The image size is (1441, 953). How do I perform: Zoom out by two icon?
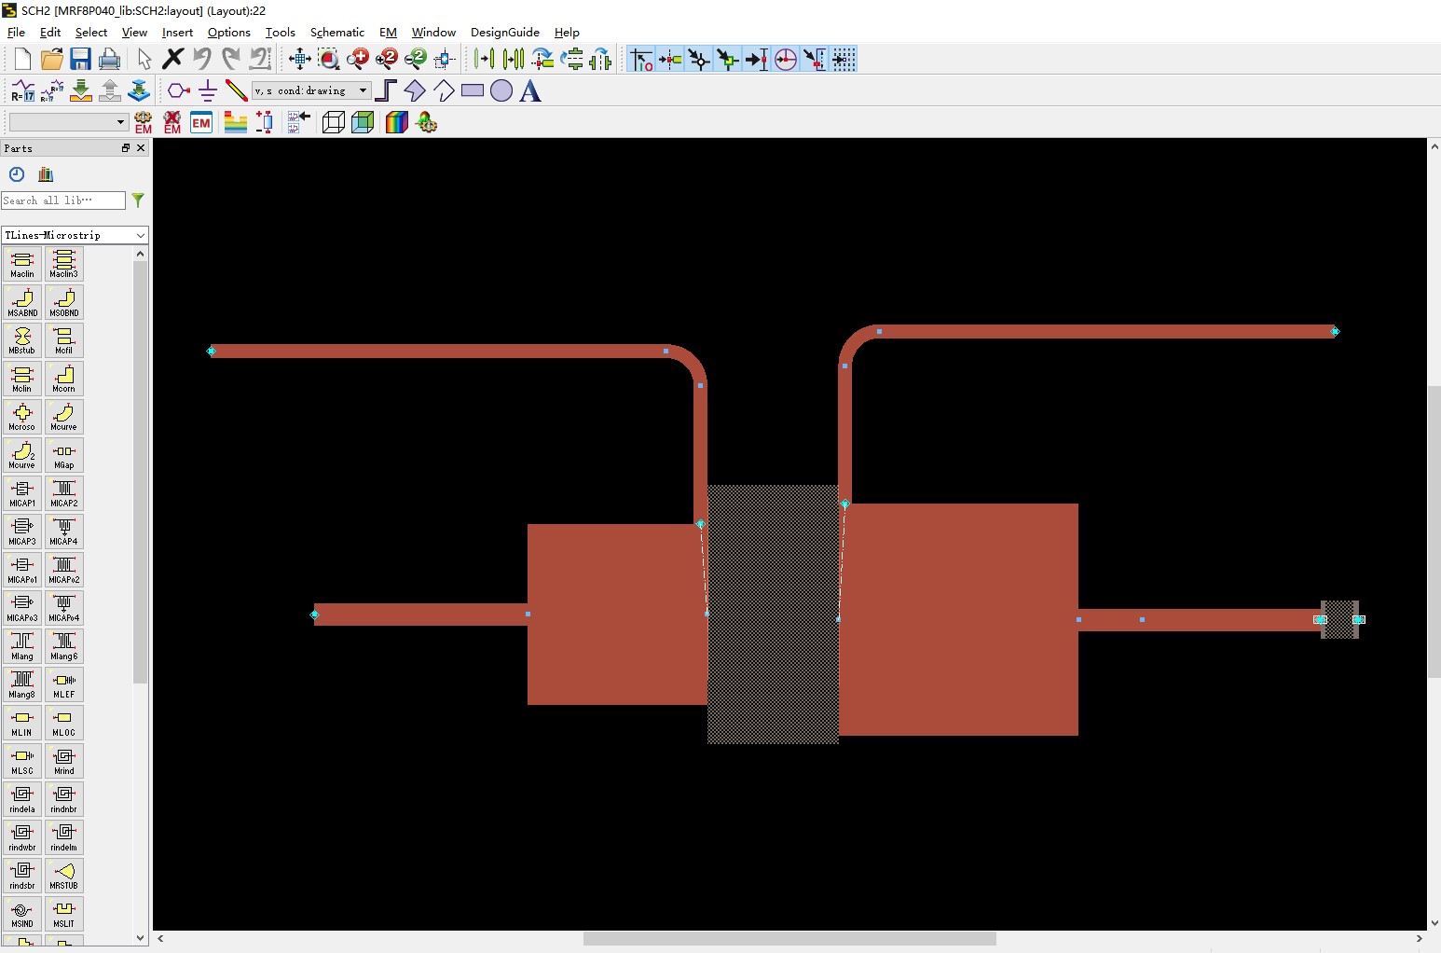pos(416,60)
